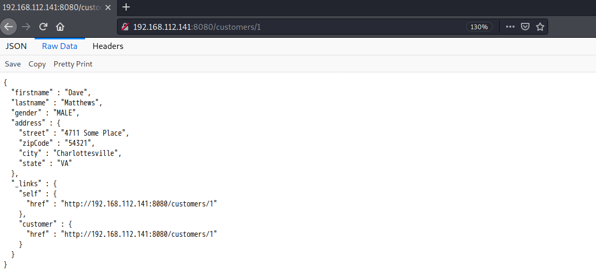Toggle Pretty Print formatting
The image size is (596, 273).
(73, 64)
